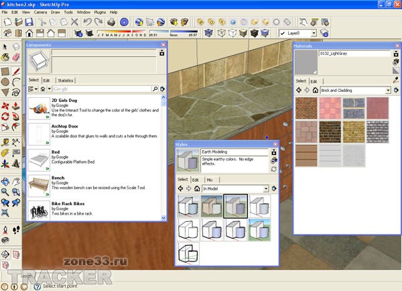Select the Select arrow tool
The width and height of the screenshot is (402, 291).
pos(5,47)
